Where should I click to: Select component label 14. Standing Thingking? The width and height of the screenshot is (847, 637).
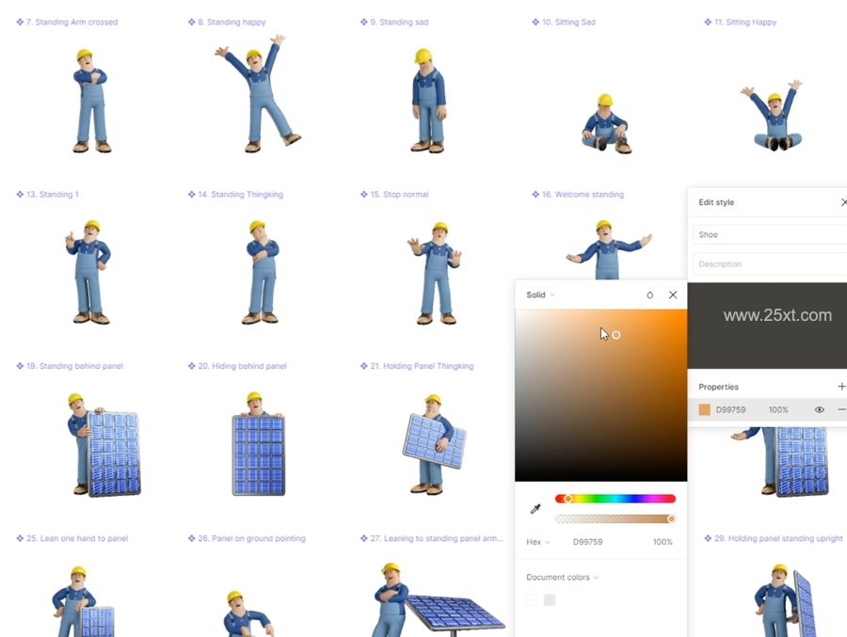coord(235,195)
